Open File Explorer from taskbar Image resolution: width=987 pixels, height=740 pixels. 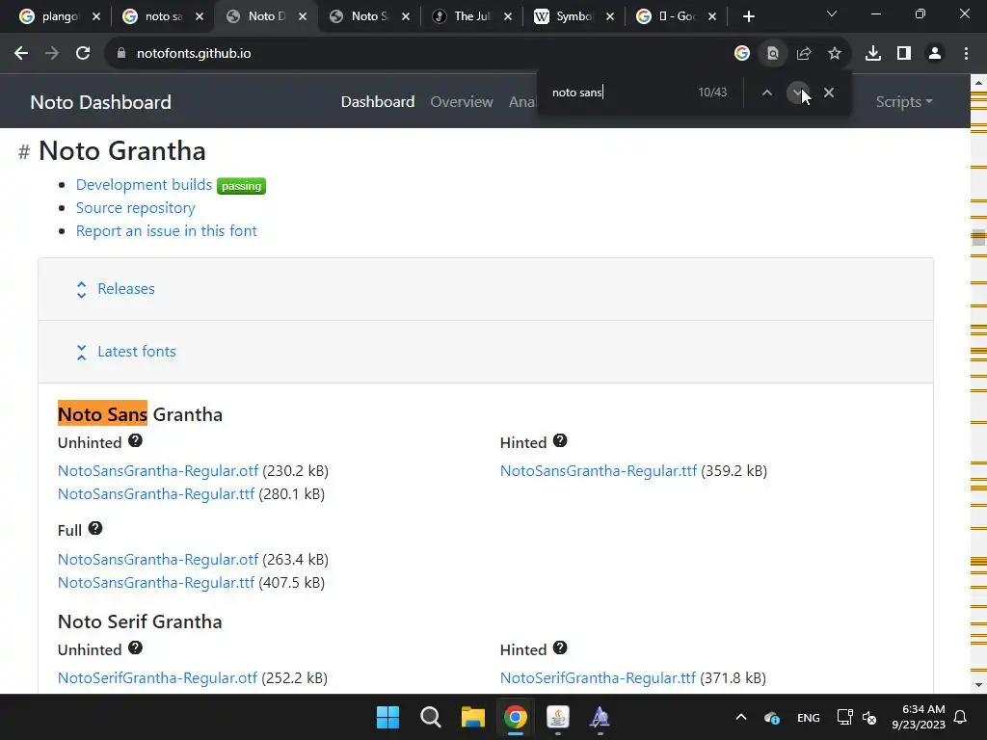pyautogui.click(x=472, y=717)
